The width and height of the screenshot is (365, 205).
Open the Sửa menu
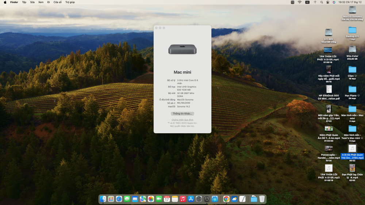32,2
